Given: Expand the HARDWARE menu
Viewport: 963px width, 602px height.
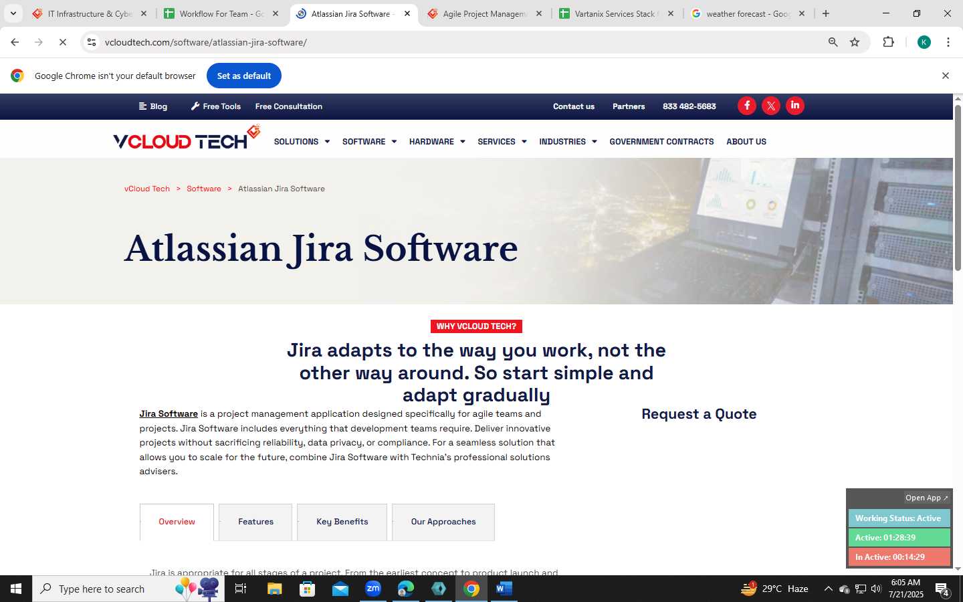Looking at the screenshot, I should (437, 142).
